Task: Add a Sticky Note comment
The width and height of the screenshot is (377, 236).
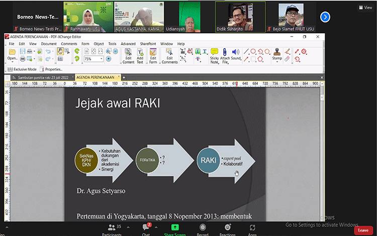Action: [214, 56]
